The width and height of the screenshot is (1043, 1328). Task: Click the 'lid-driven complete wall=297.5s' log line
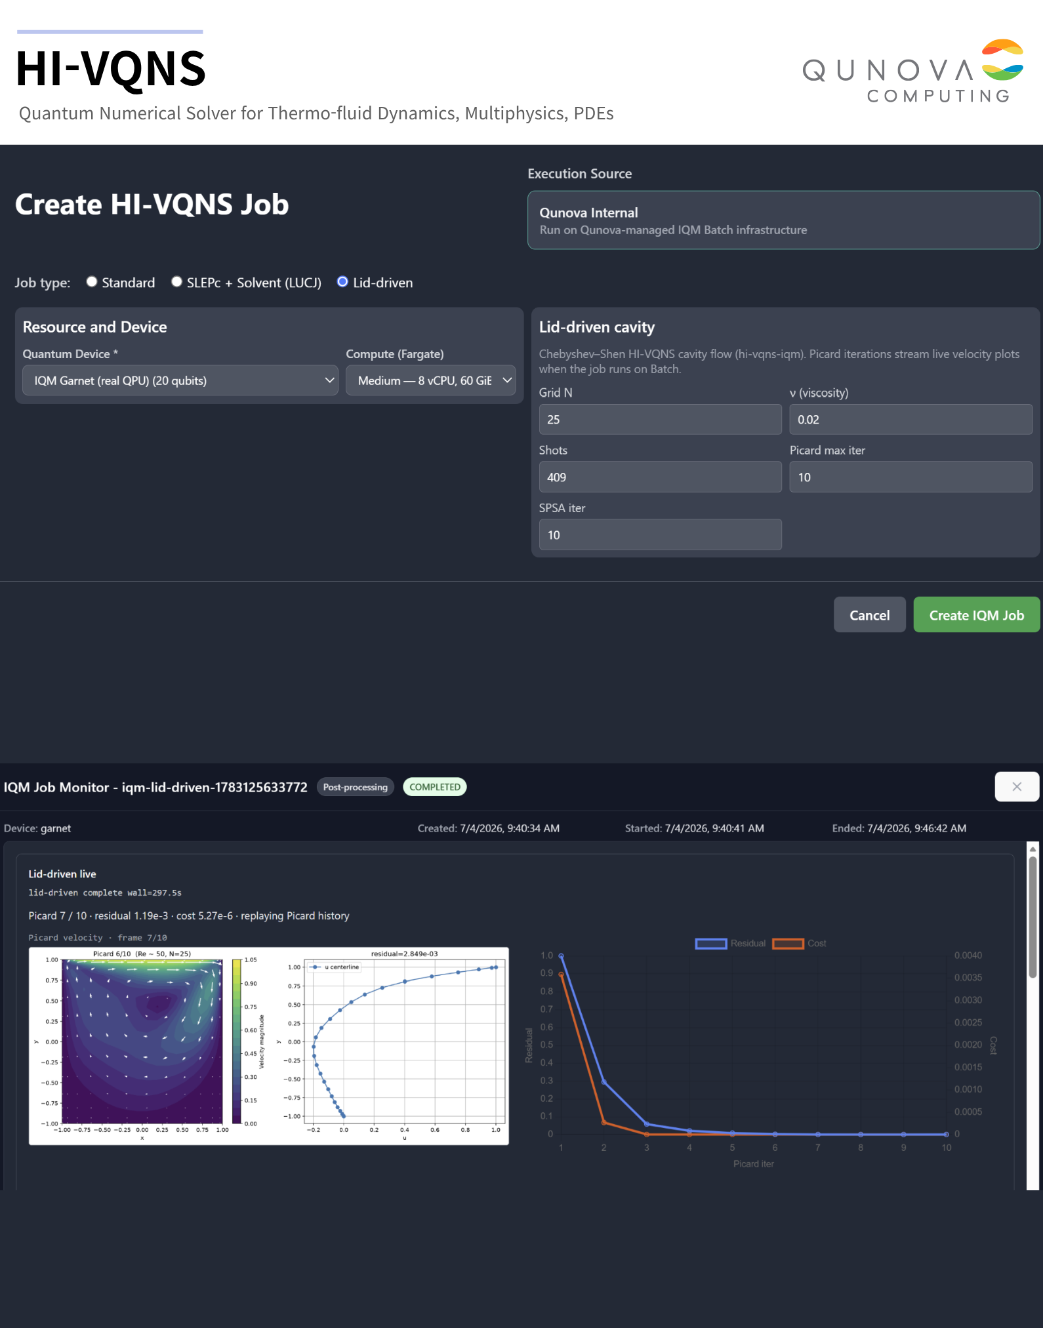pos(105,893)
